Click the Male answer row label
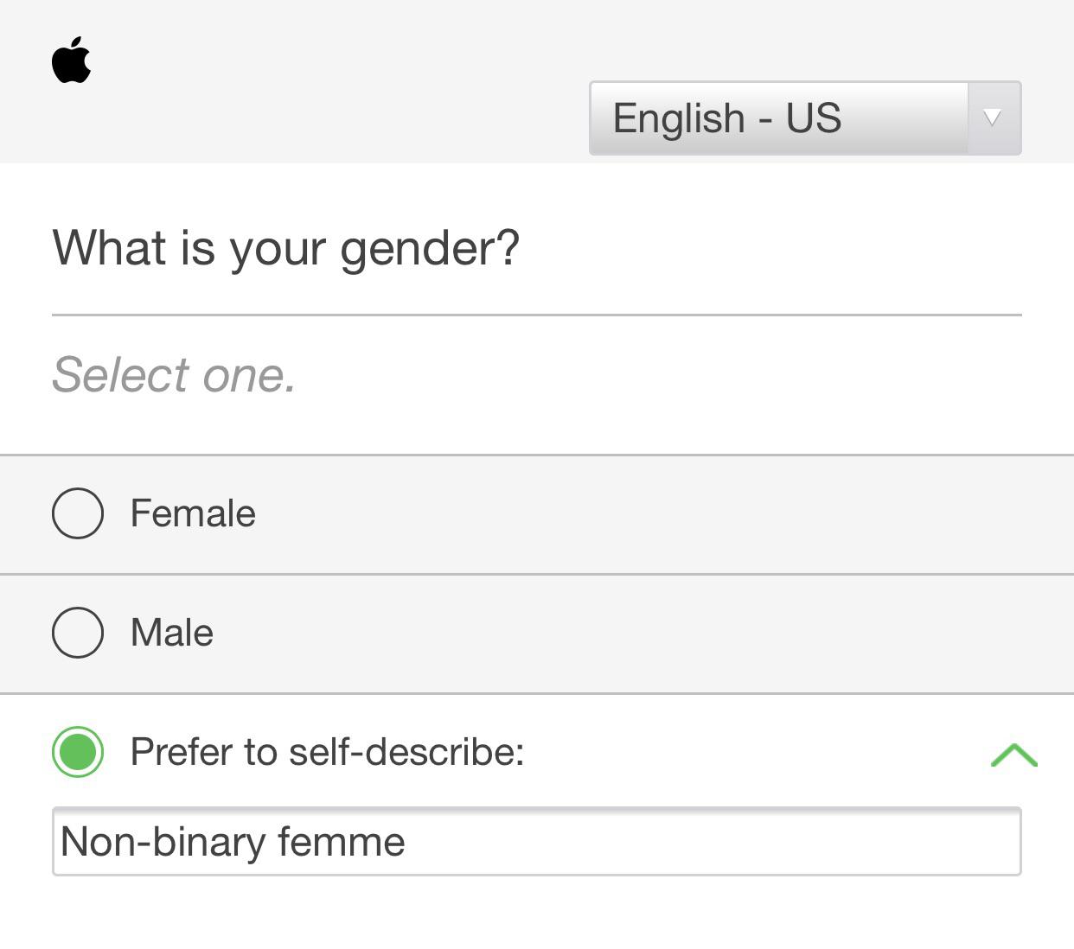The height and width of the screenshot is (949, 1074). (x=170, y=633)
